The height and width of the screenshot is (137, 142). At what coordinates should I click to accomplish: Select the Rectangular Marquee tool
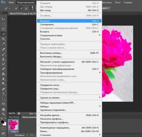pos(3,24)
